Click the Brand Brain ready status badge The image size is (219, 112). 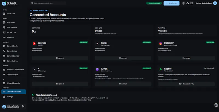pyautogui.click(x=154, y=3)
